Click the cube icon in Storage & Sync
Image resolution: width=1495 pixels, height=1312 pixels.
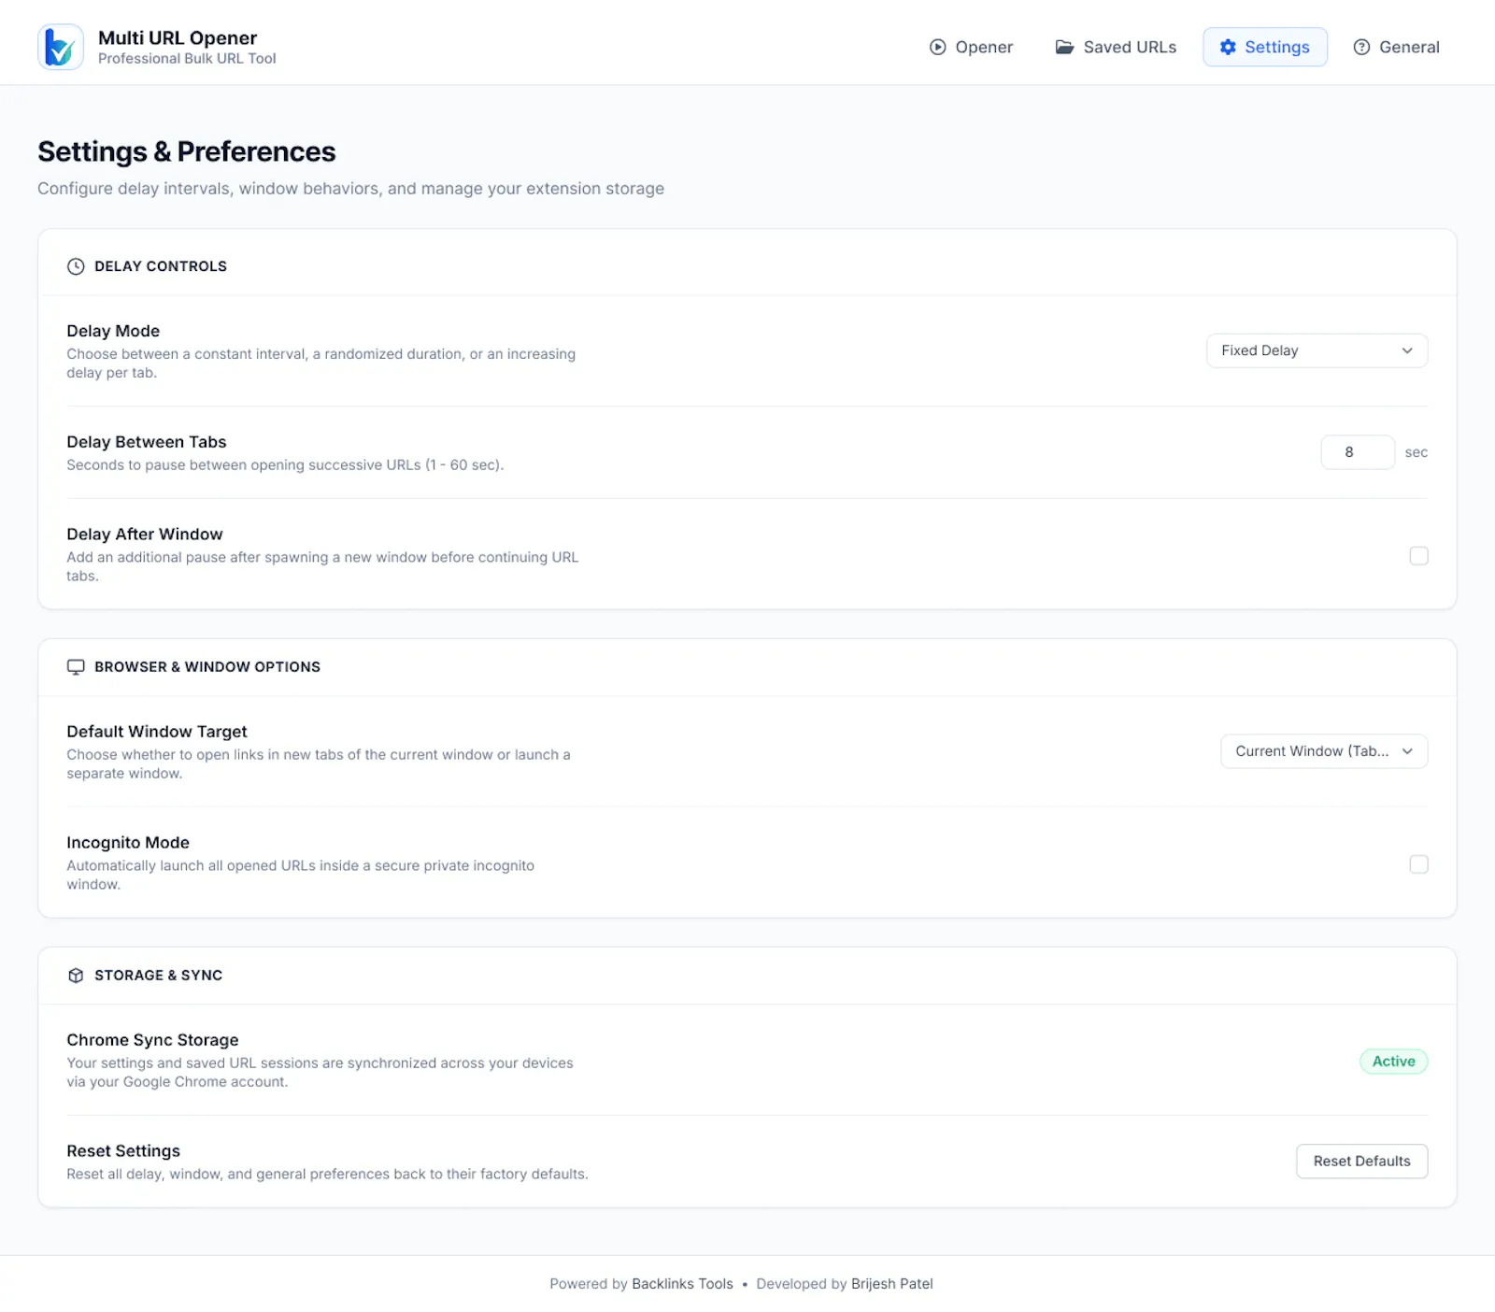[76, 976]
